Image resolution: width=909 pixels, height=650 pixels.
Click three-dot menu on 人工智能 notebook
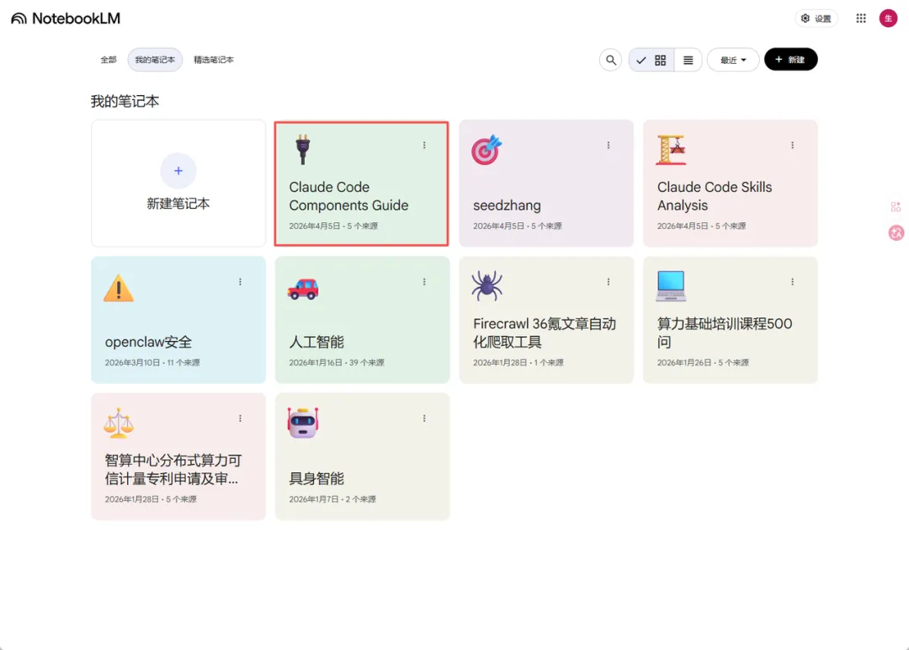(x=424, y=282)
